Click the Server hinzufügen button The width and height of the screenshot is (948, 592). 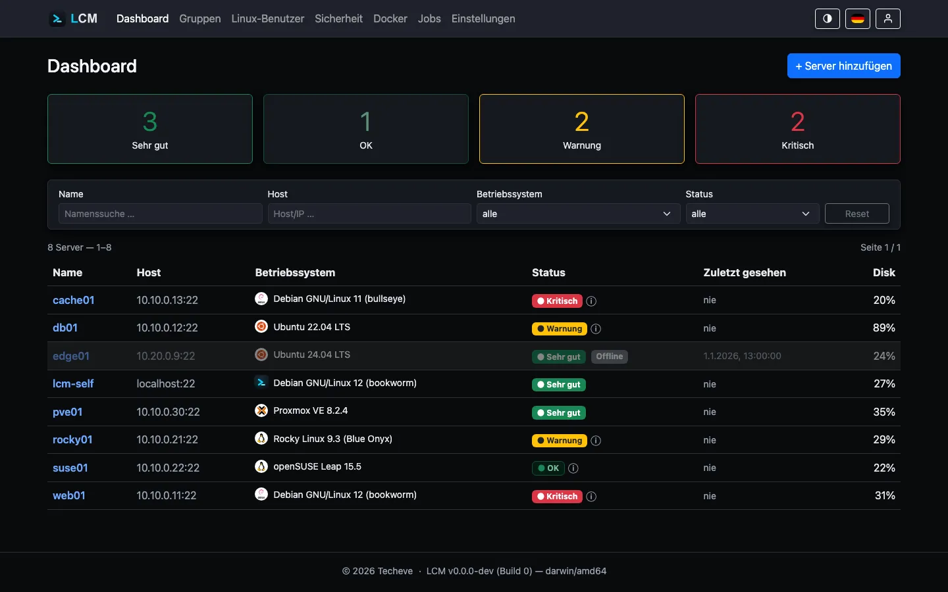[844, 66]
